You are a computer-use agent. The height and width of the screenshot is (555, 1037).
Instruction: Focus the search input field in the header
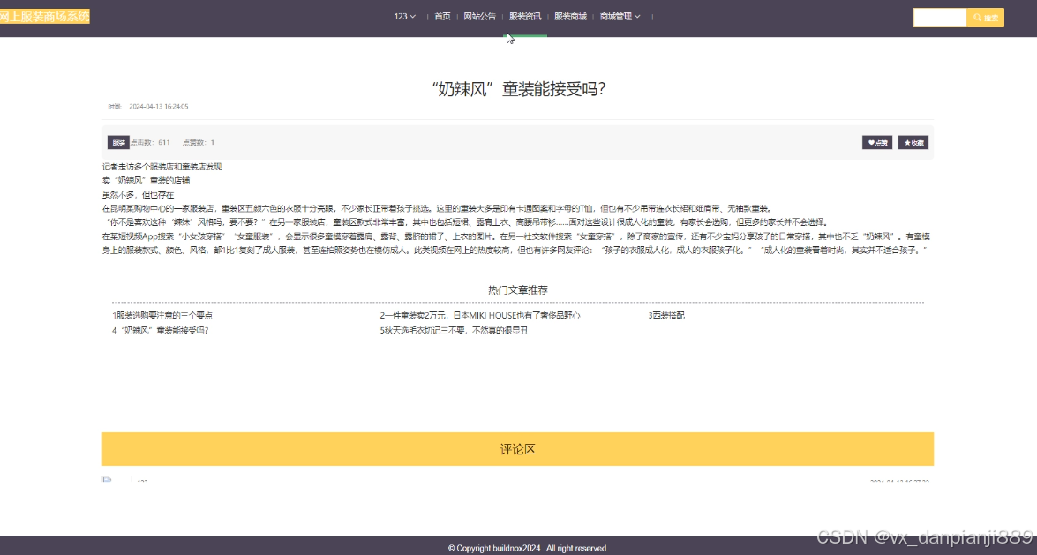tap(940, 18)
